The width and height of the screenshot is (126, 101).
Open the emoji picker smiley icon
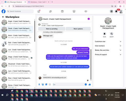[x=86, y=84]
